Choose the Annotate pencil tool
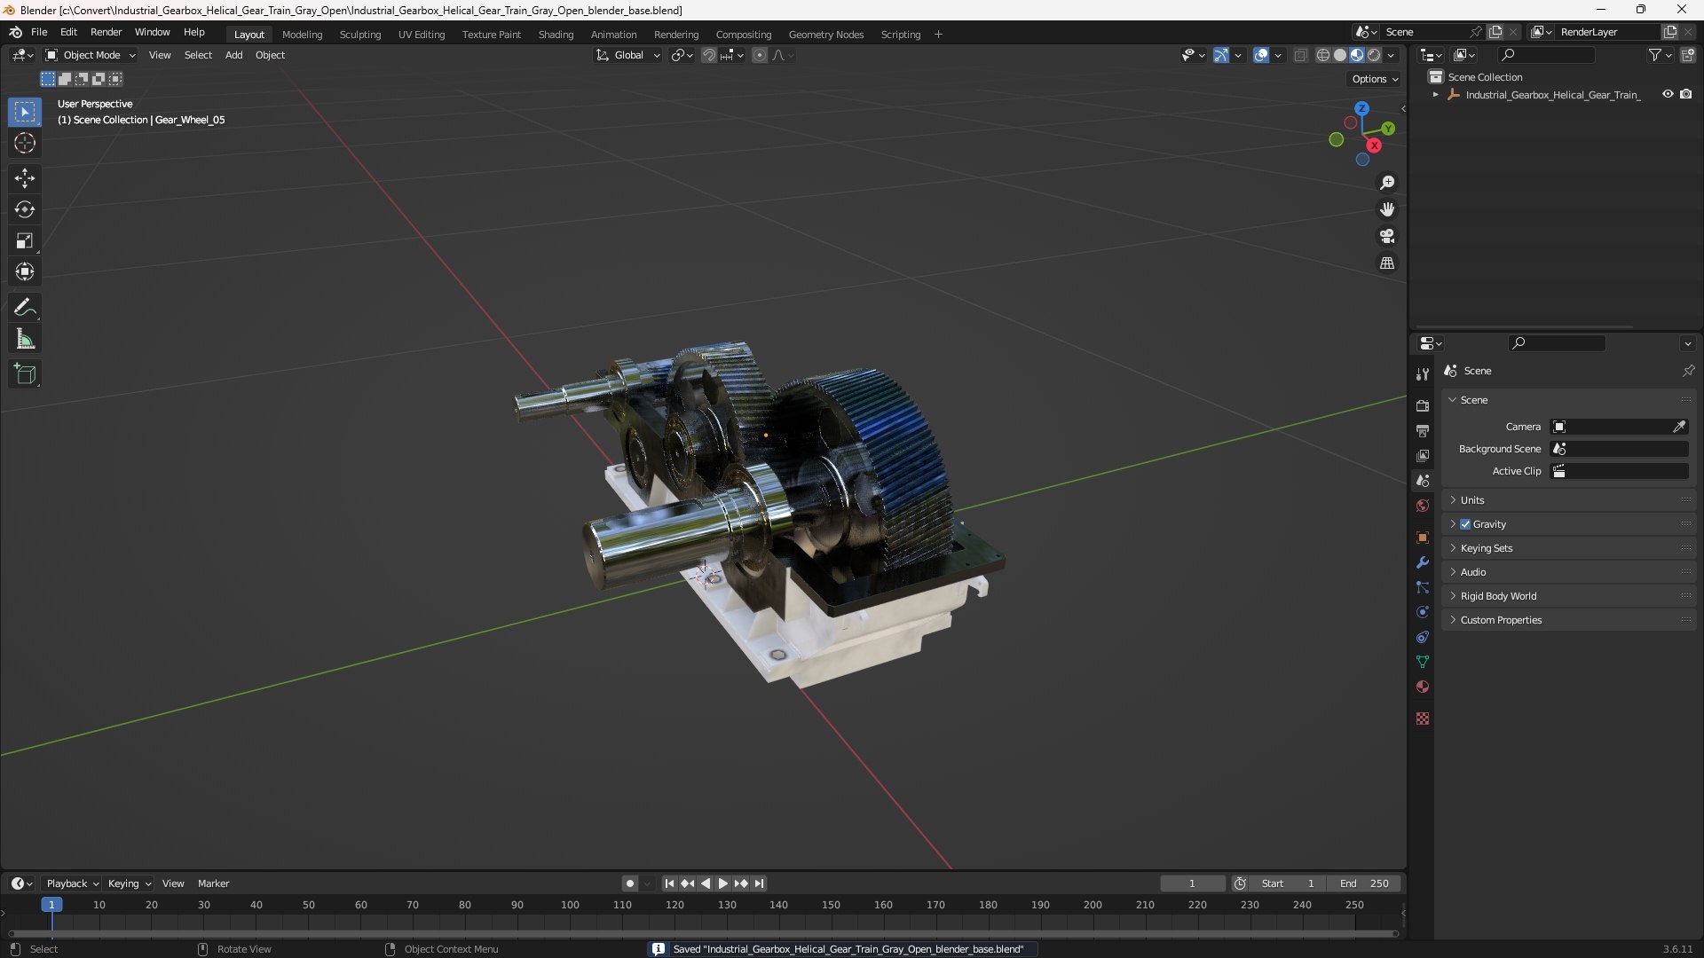Screen dimensions: 1704x958 [x=25, y=308]
